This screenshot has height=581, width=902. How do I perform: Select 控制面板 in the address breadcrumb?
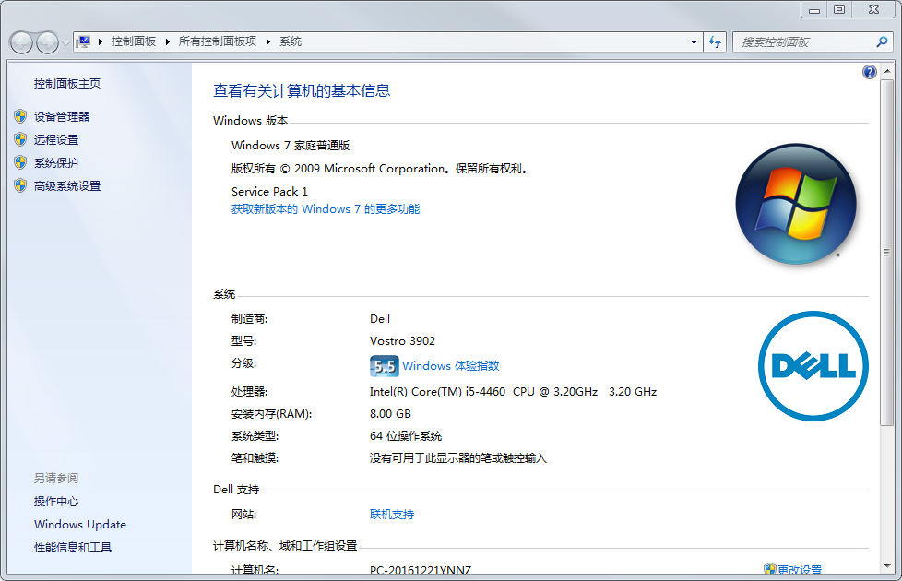pos(134,41)
